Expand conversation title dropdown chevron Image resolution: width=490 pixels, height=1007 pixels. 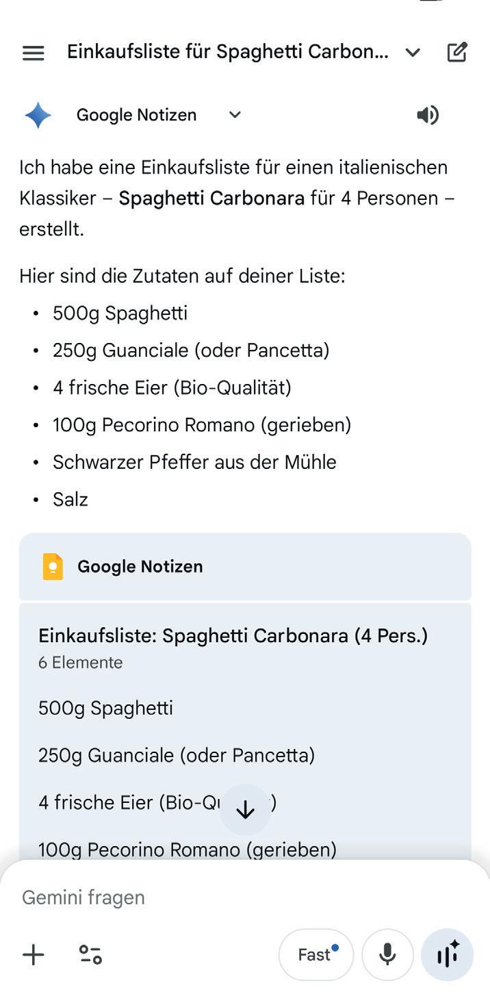click(413, 53)
